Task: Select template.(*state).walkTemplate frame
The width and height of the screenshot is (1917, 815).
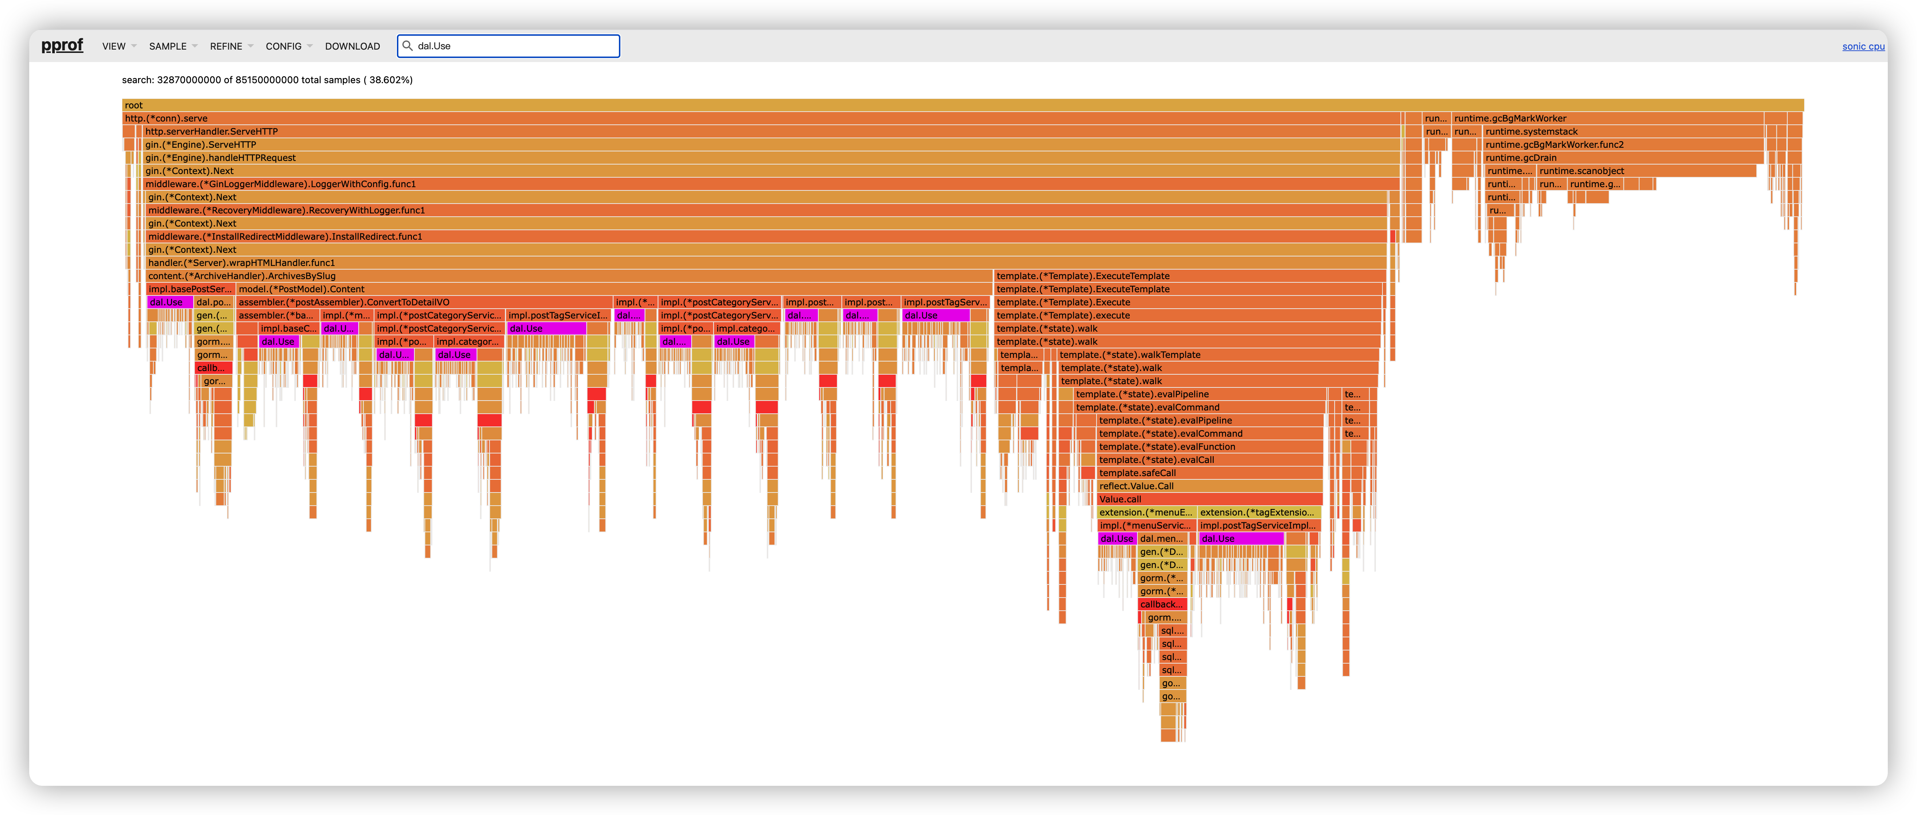Action: [x=1217, y=355]
